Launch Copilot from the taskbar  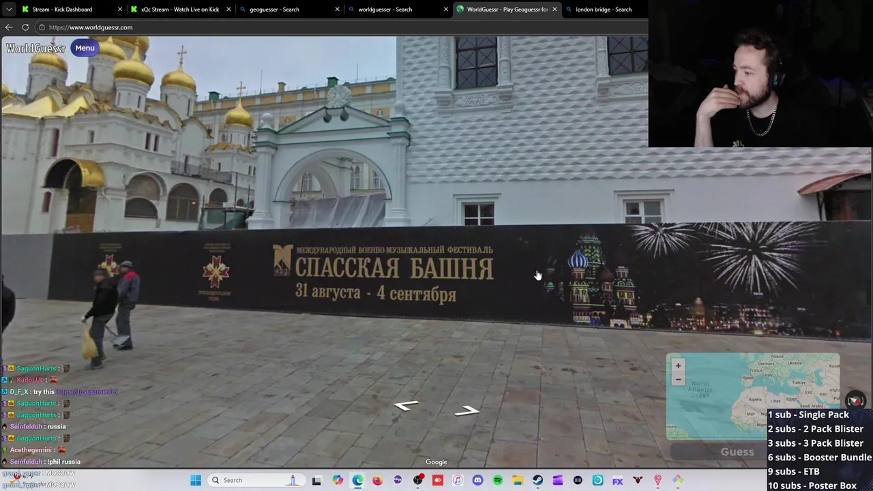pyautogui.click(x=338, y=481)
